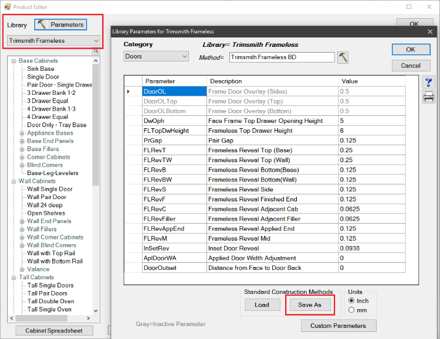
Task: Collapse the Base Cabinets tree node
Action: point(13,61)
